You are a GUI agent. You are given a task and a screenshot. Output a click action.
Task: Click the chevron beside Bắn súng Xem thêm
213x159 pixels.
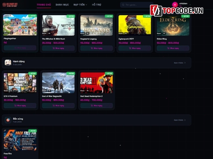point(185,120)
